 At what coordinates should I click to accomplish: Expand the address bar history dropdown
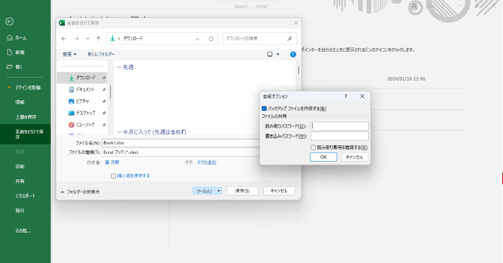pyautogui.click(x=197, y=39)
